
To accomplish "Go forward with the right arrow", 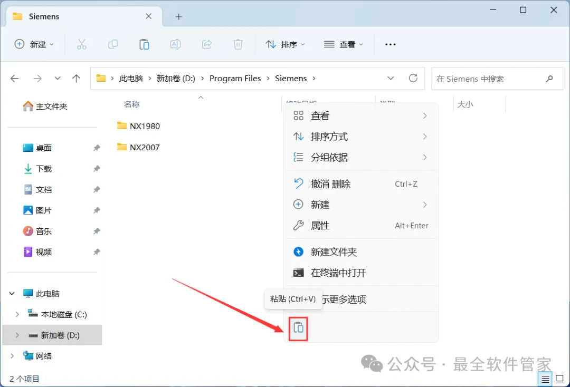I will pos(37,79).
